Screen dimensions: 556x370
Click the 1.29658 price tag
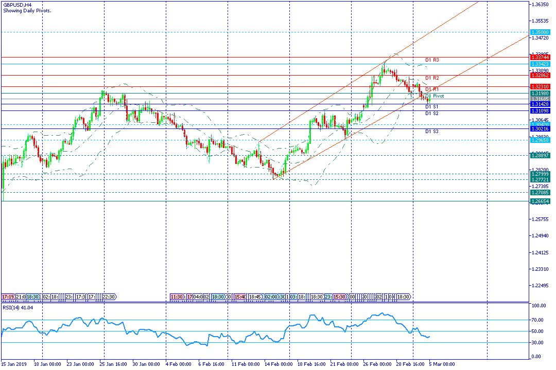click(x=540, y=140)
